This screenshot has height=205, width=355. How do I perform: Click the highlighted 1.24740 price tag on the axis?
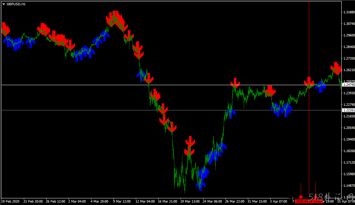348,85
